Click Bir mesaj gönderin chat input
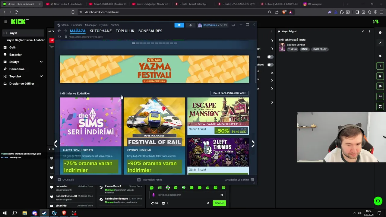Viewport: 386px width, 217px height. tap(187, 195)
